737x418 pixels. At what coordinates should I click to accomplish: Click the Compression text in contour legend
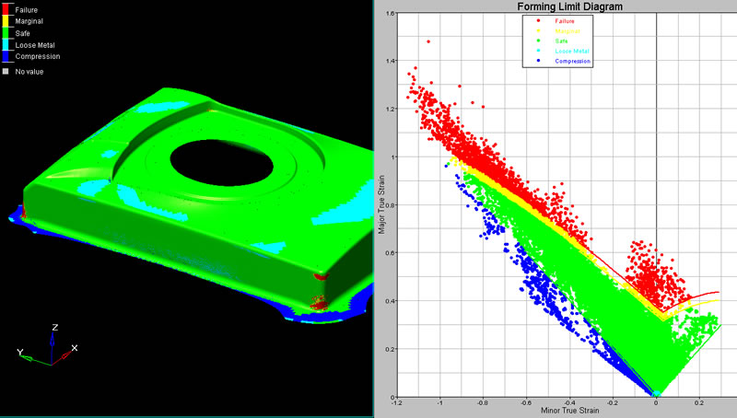35,56
